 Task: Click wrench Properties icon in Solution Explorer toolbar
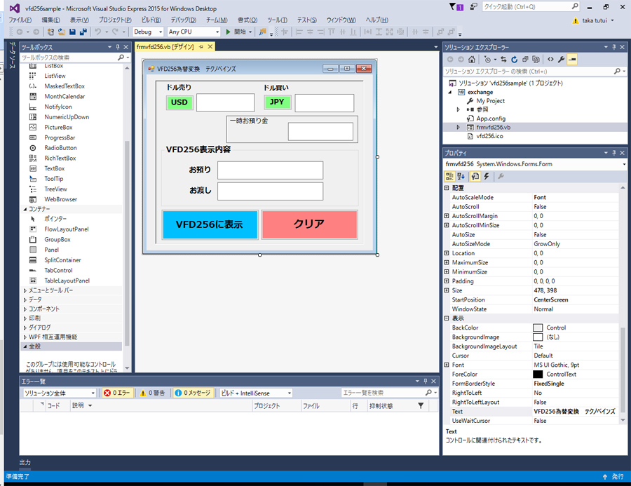[562, 60]
